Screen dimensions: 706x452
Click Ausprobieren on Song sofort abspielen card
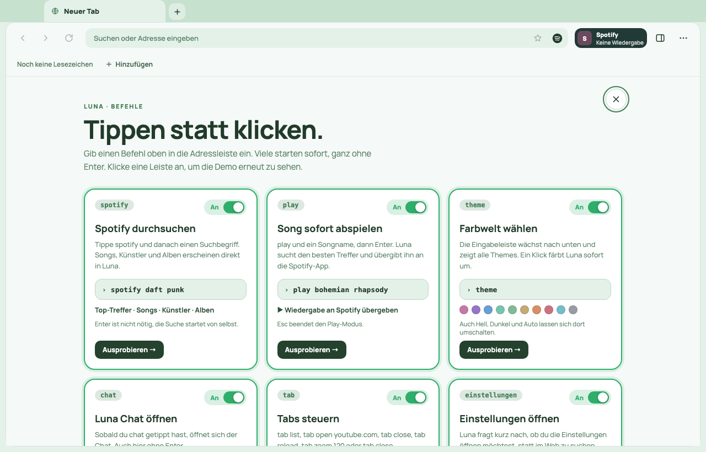coord(312,349)
